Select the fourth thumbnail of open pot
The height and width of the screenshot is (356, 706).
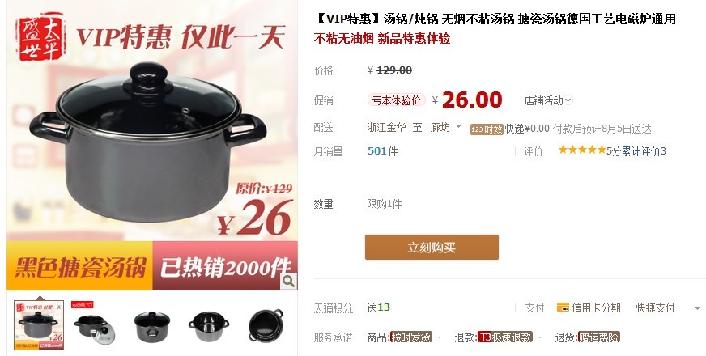pos(208,326)
